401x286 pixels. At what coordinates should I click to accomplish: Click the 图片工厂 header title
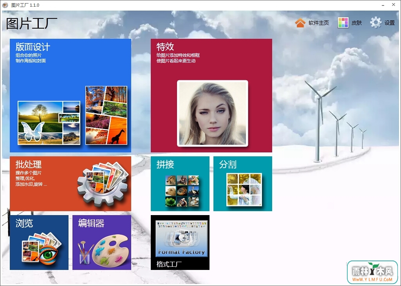(31, 24)
